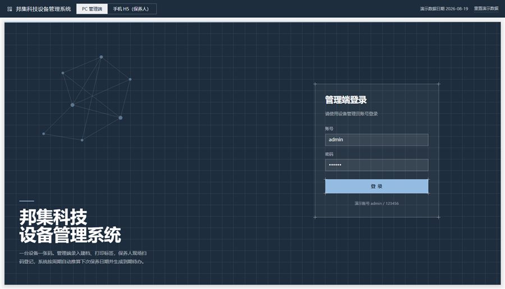
Task: Click the large 邦集科技 headline text
Action: click(x=53, y=217)
